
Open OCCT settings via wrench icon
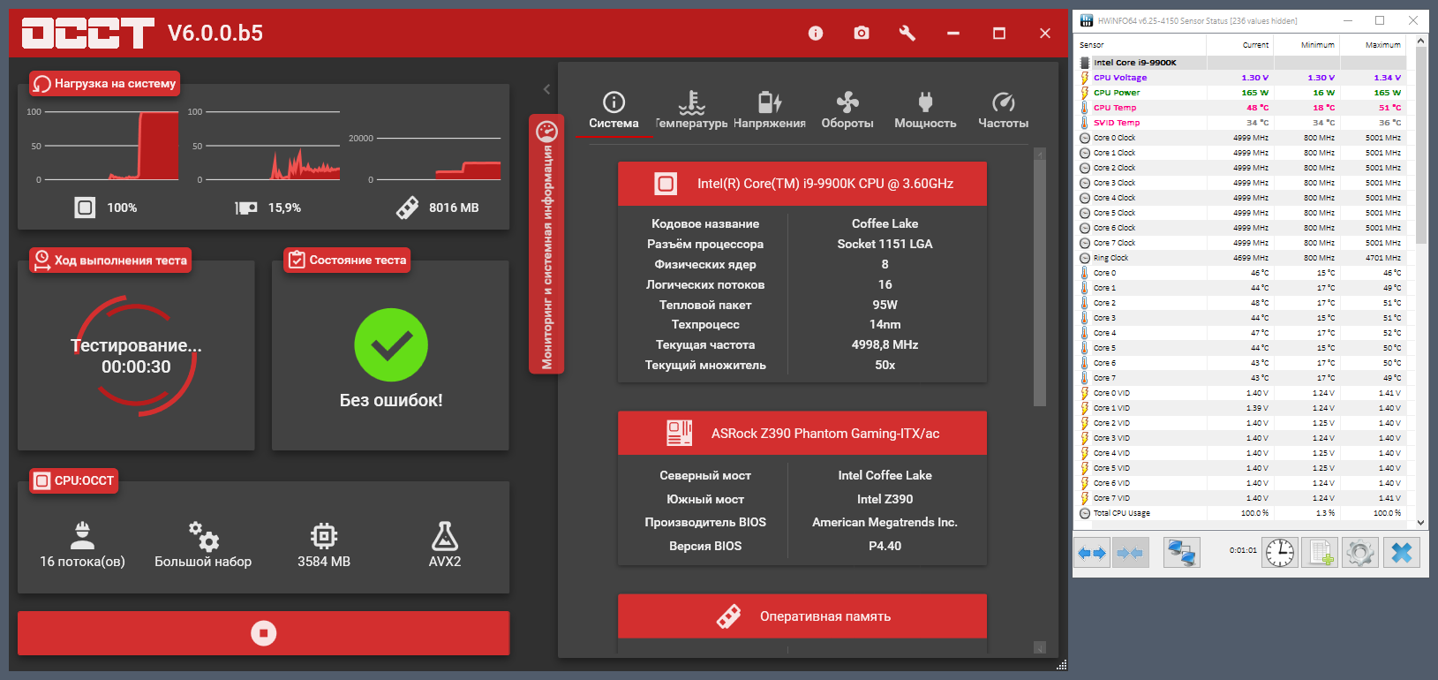point(907,34)
